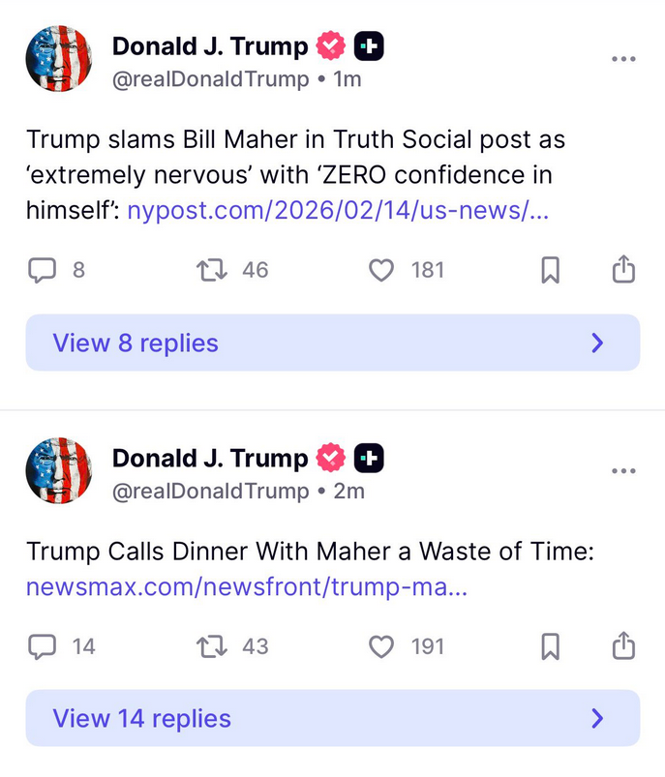
Task: Click the plus badge on first post
Action: click(369, 45)
